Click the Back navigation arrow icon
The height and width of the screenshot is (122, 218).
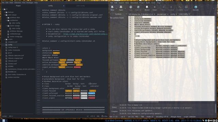point(163,7)
